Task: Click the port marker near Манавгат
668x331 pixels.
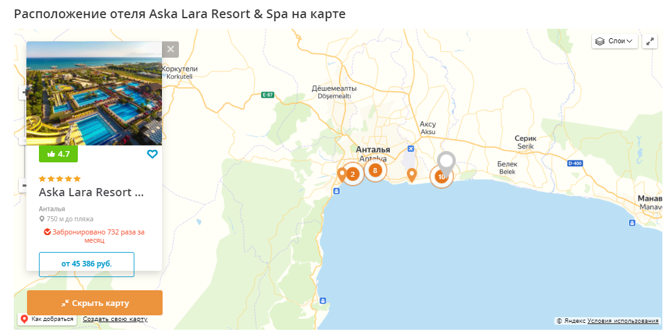Action: point(632,223)
